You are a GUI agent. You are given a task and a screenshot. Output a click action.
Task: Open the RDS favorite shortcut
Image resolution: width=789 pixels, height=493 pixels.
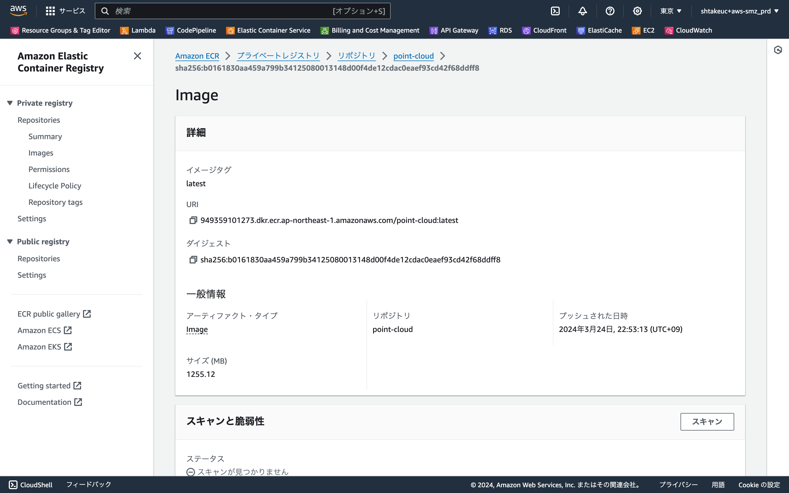(x=500, y=30)
